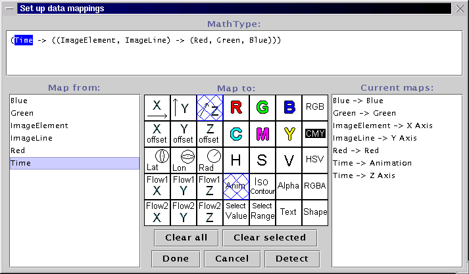Click highlighted Time in MathType field
This screenshot has width=469, height=274.
(24, 40)
